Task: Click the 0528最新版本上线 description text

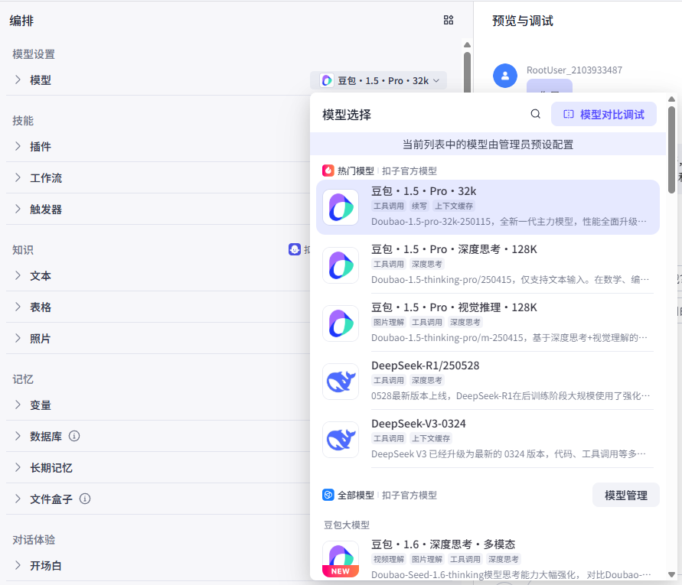Action: click(x=511, y=395)
